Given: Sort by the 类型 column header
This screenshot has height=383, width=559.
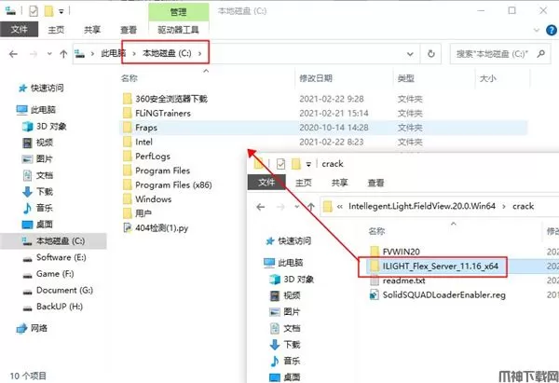Looking at the screenshot, I should click(406, 78).
